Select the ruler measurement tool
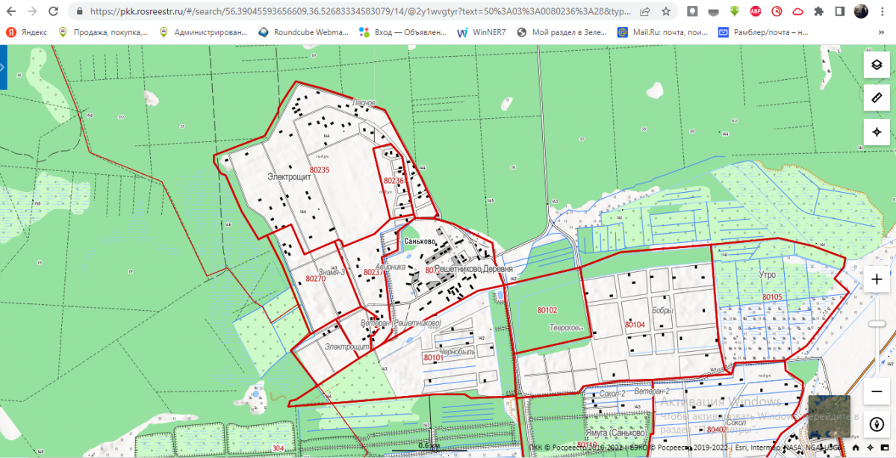 click(877, 98)
